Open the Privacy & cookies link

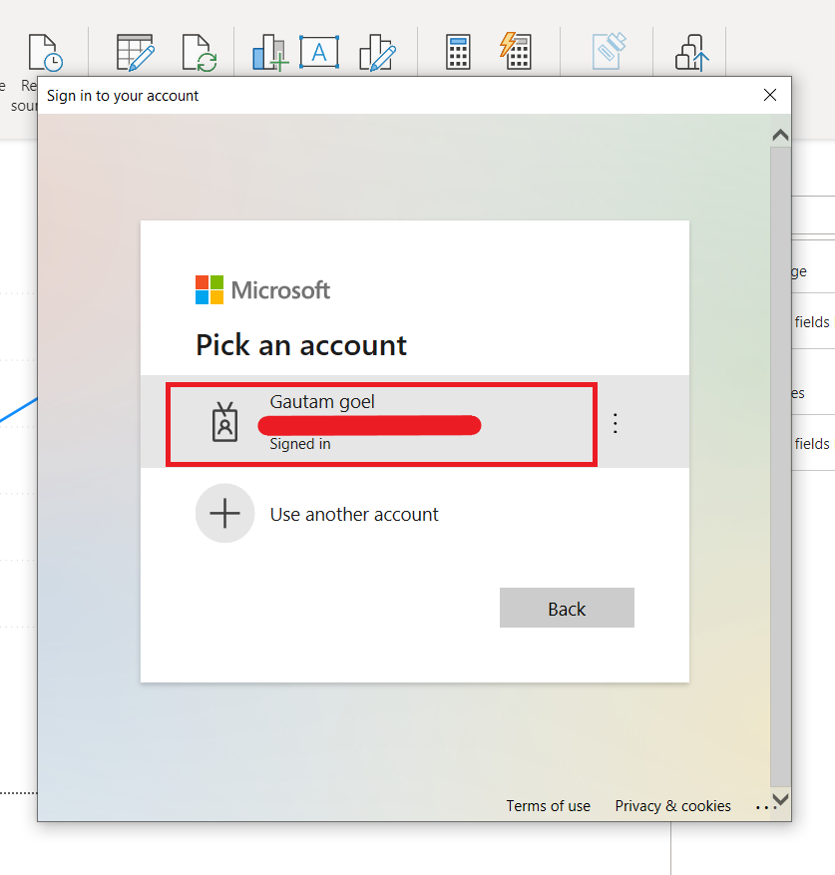point(672,806)
